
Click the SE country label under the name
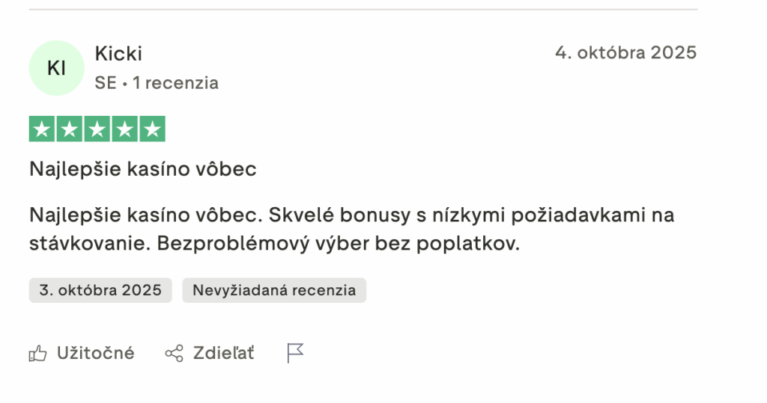pos(106,83)
